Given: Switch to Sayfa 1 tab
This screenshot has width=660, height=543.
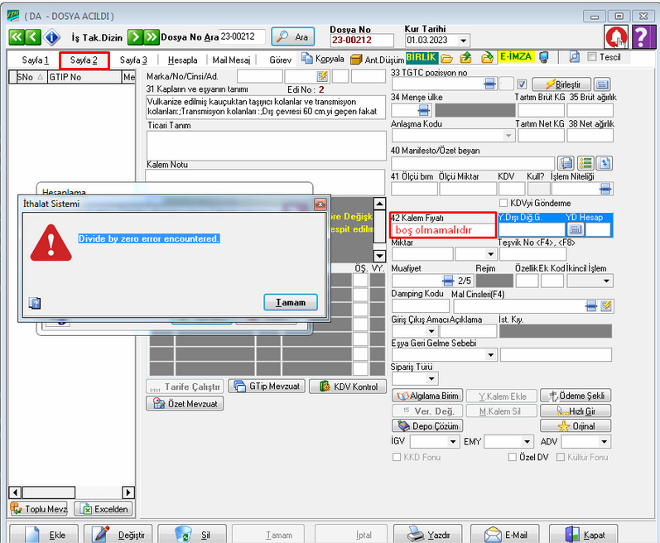Looking at the screenshot, I should pyautogui.click(x=35, y=60).
